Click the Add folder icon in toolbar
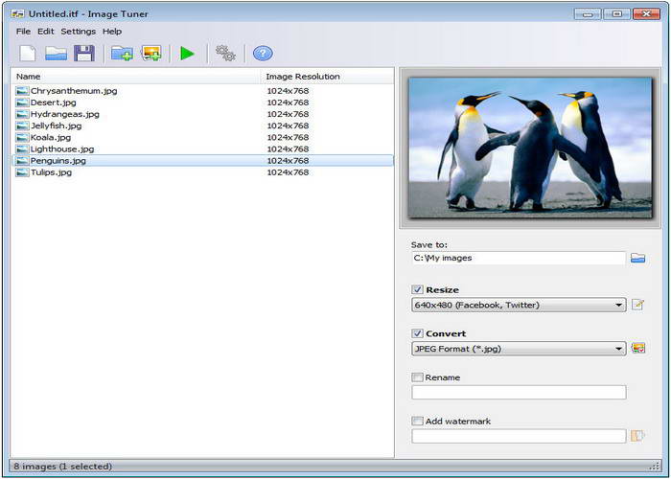This screenshot has width=671, height=479. 122,54
